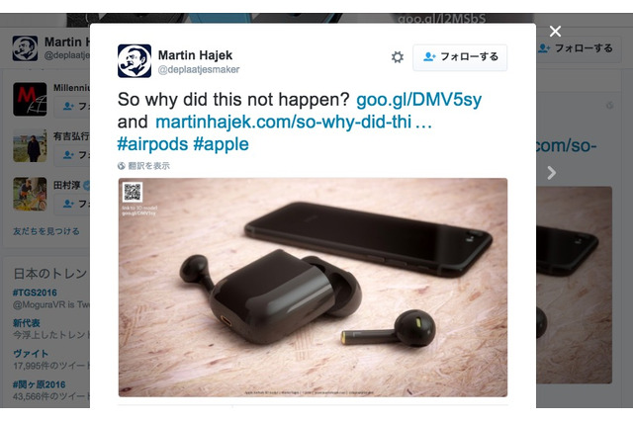Open martinhajek.com/so-why-did-thi link
This screenshot has height=421, width=633.
tap(294, 122)
